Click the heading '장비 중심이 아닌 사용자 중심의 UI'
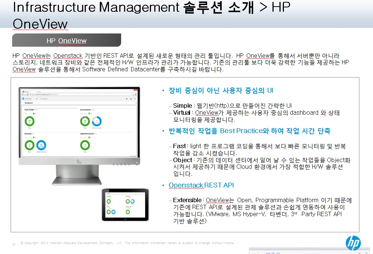Viewport: 373px width, 254px height. (x=221, y=90)
